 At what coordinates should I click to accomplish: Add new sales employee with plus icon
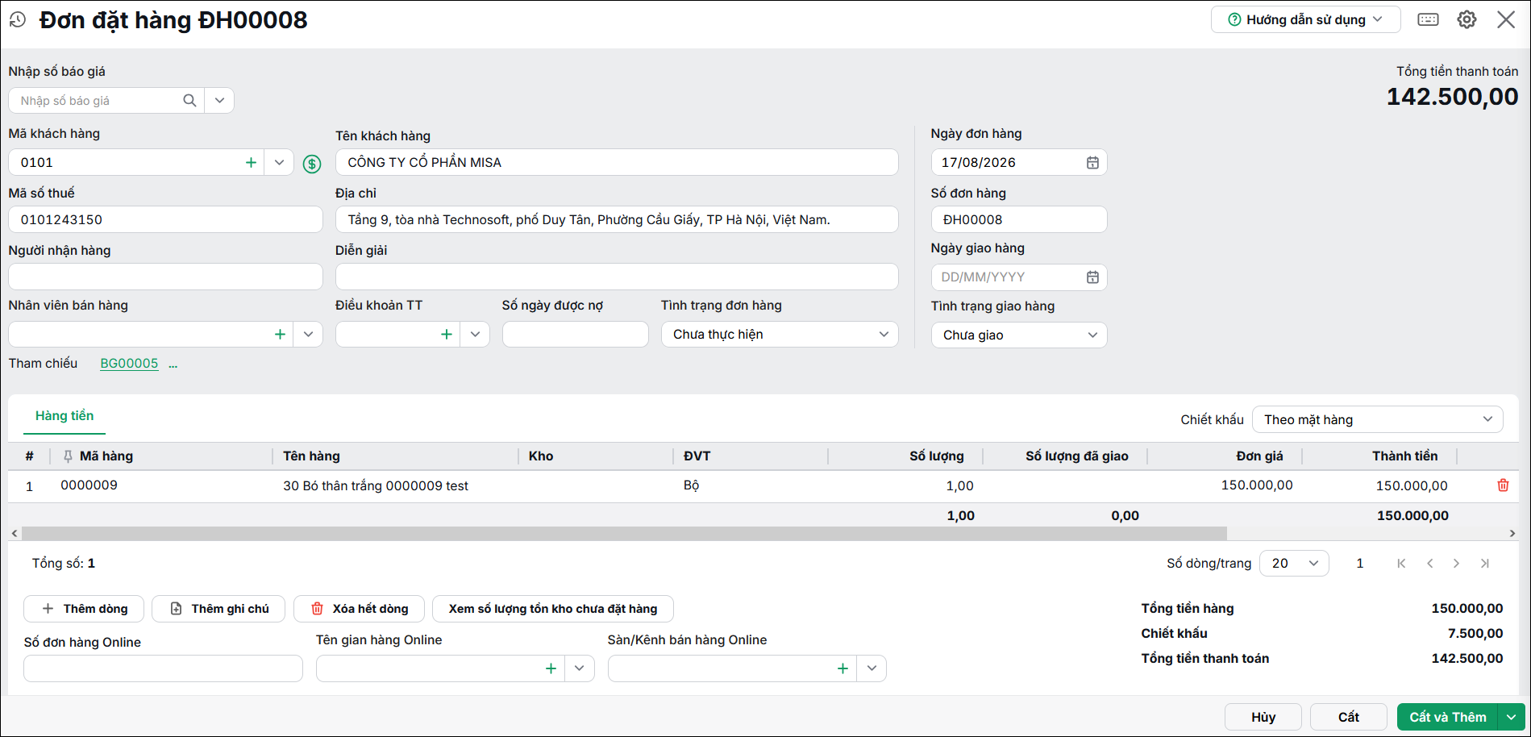point(280,334)
